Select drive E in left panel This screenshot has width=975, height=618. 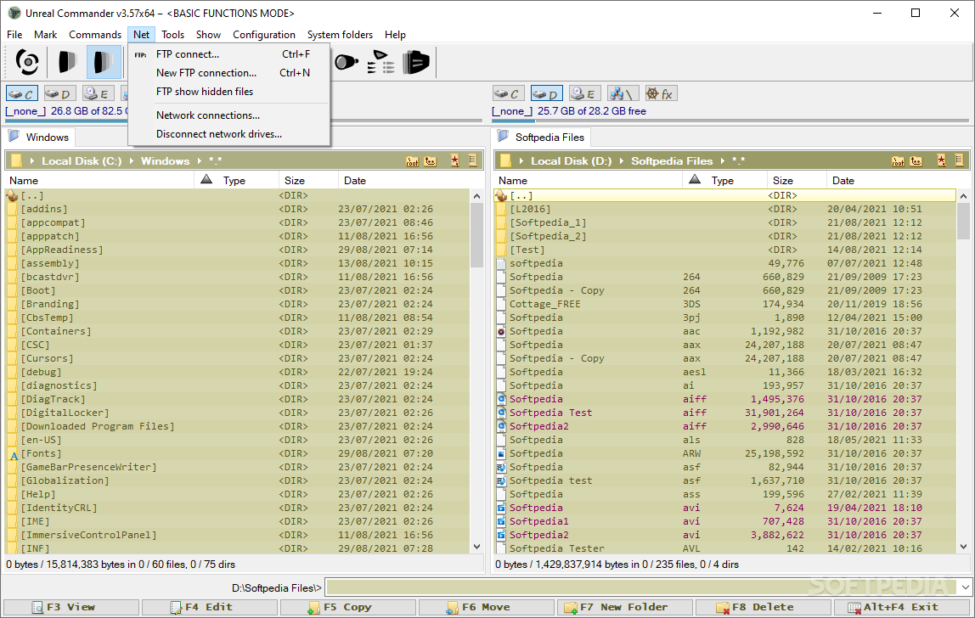click(x=99, y=94)
